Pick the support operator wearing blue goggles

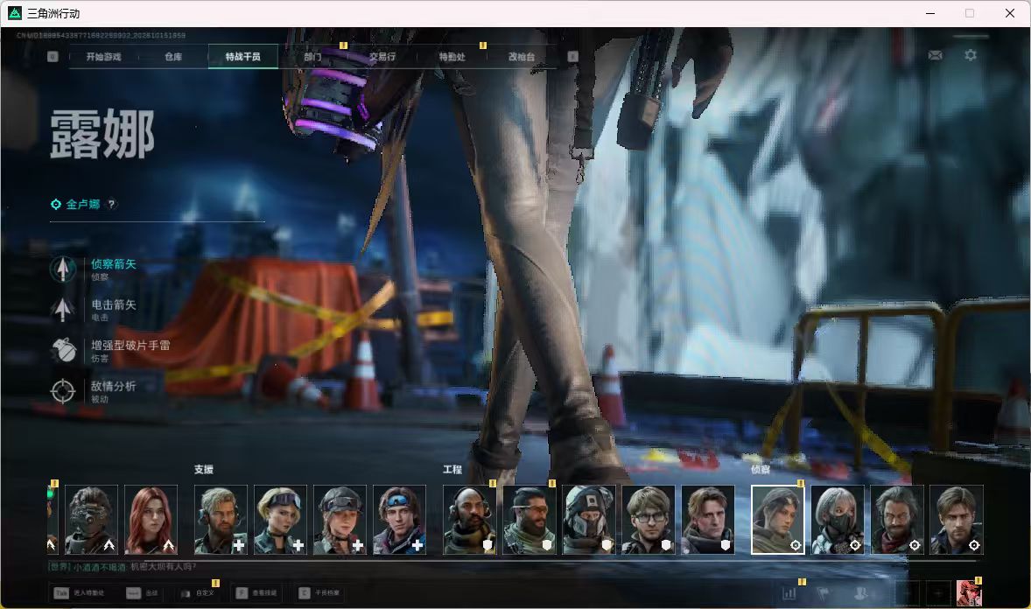tap(399, 520)
